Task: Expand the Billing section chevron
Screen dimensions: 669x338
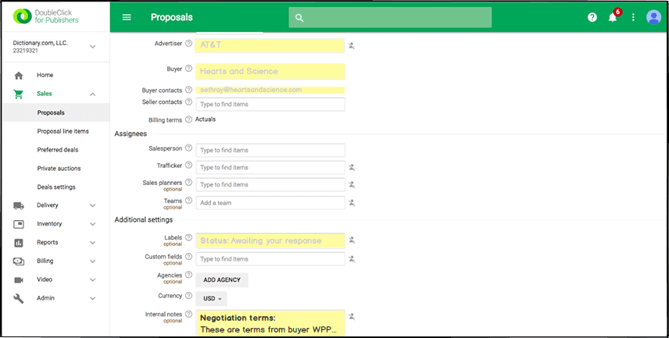Action: point(92,262)
